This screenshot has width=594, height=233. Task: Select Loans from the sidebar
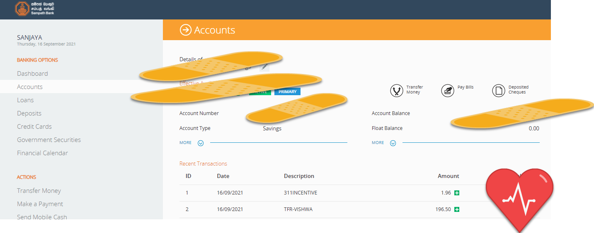click(25, 100)
